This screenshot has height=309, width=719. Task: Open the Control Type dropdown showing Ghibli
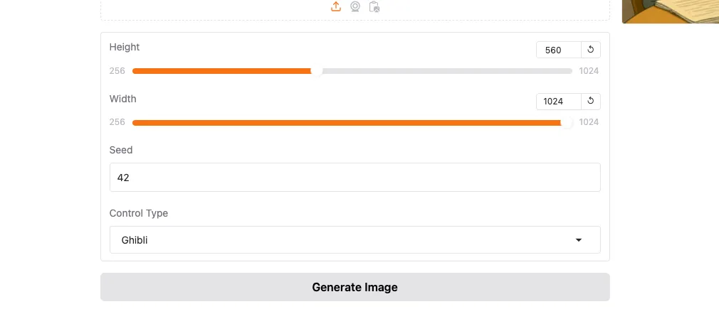coord(355,240)
